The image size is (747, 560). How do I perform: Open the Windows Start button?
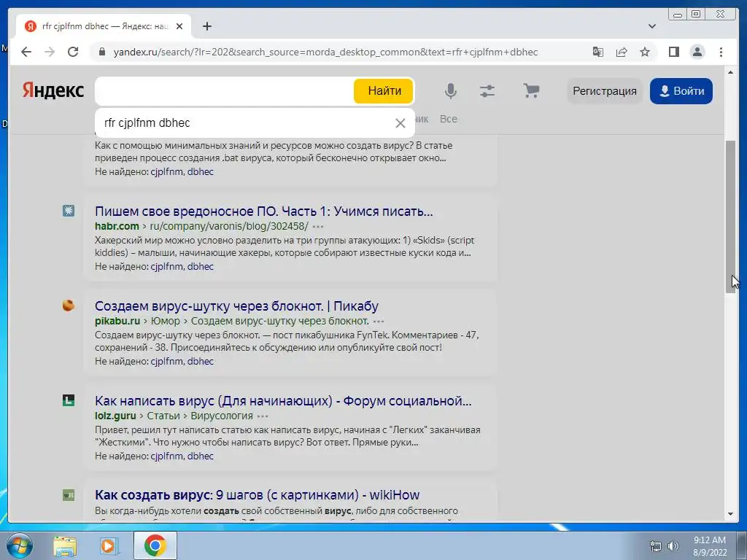tap(18, 545)
